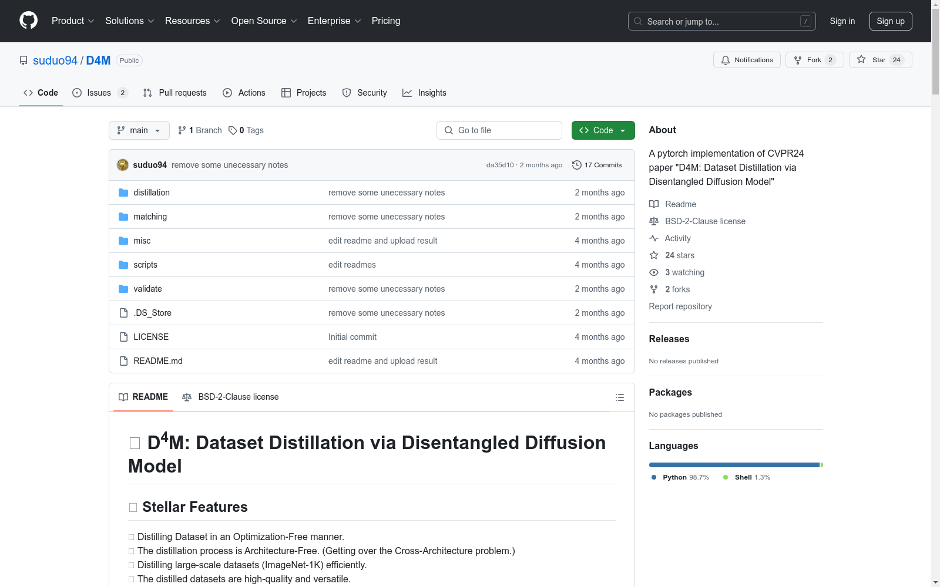
Task: Open the 'Initial commit' commit message
Action: point(352,337)
